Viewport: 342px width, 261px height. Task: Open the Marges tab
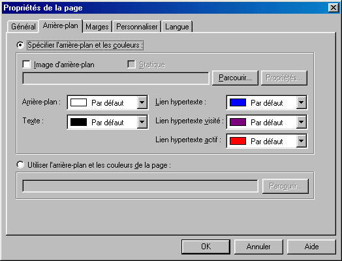97,27
